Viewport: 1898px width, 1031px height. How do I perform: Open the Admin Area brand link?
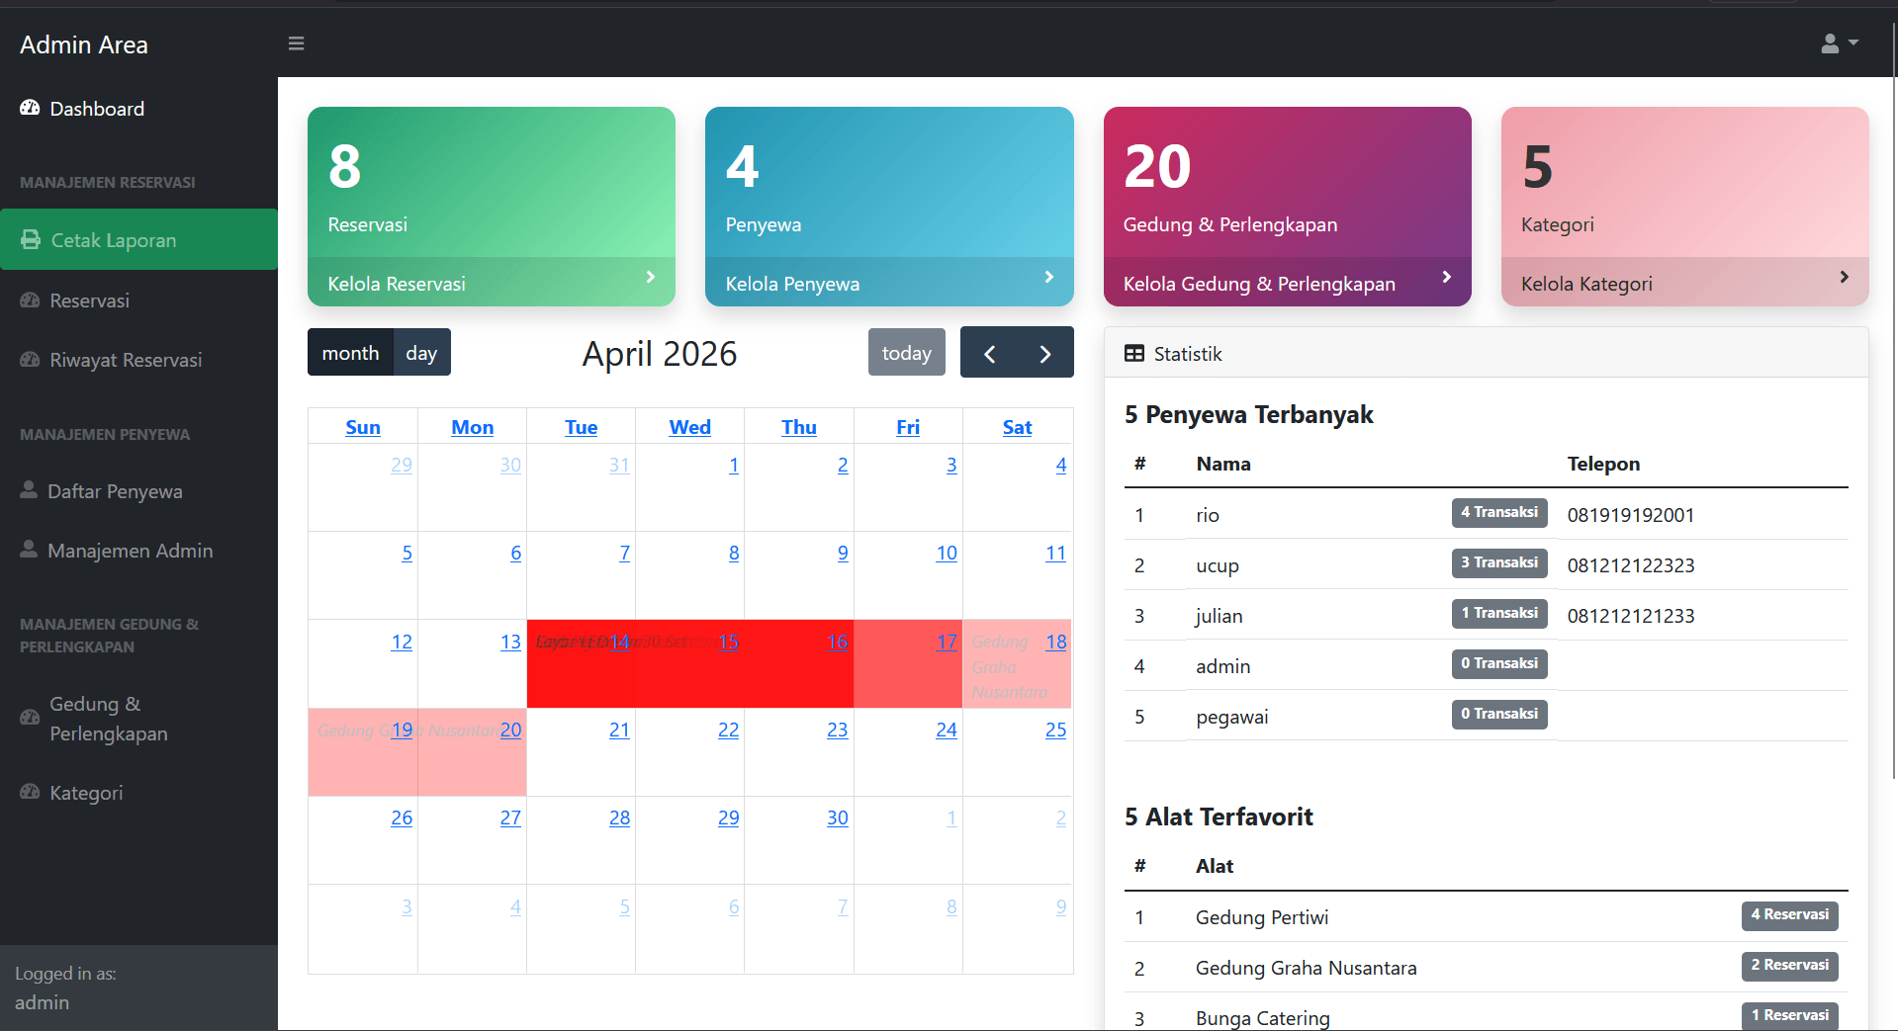pos(84,44)
